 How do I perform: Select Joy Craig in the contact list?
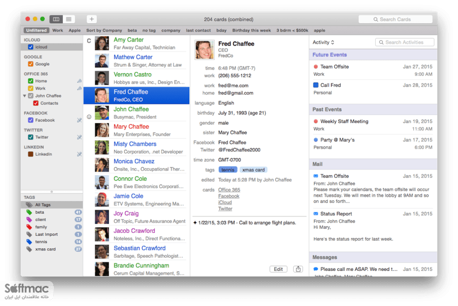coord(137,217)
